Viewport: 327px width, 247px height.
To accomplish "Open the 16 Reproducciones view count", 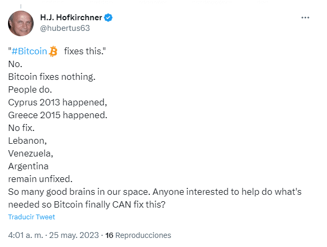I will tap(138, 235).
